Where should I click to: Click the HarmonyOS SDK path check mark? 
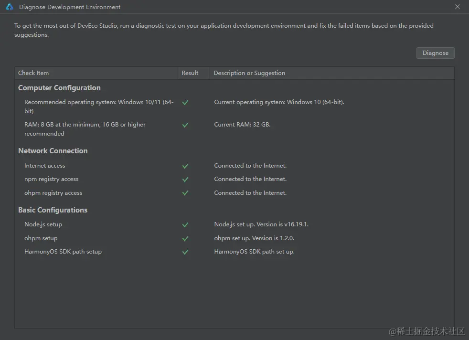[185, 252]
